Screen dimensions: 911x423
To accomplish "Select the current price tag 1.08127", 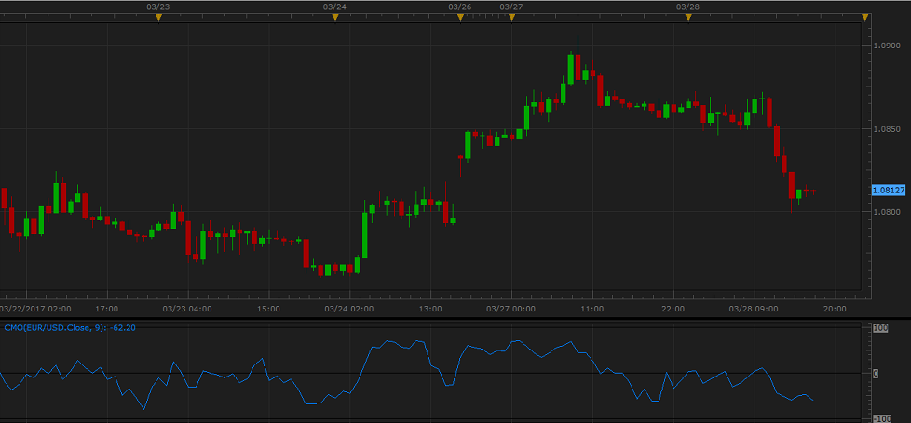I will pyautogui.click(x=889, y=190).
